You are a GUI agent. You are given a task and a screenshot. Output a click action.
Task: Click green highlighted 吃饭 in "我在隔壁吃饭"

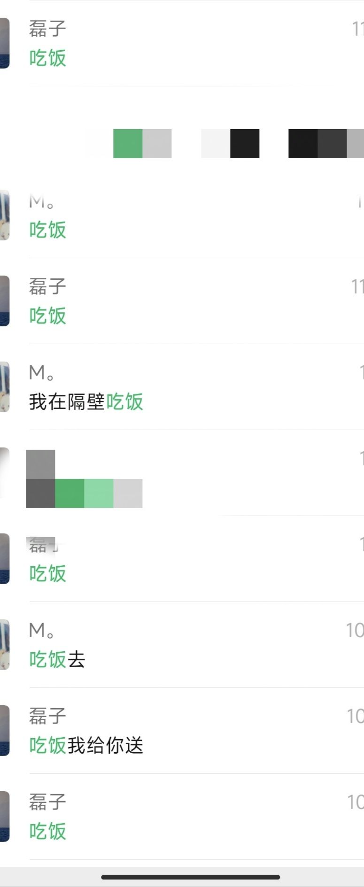[x=124, y=402]
